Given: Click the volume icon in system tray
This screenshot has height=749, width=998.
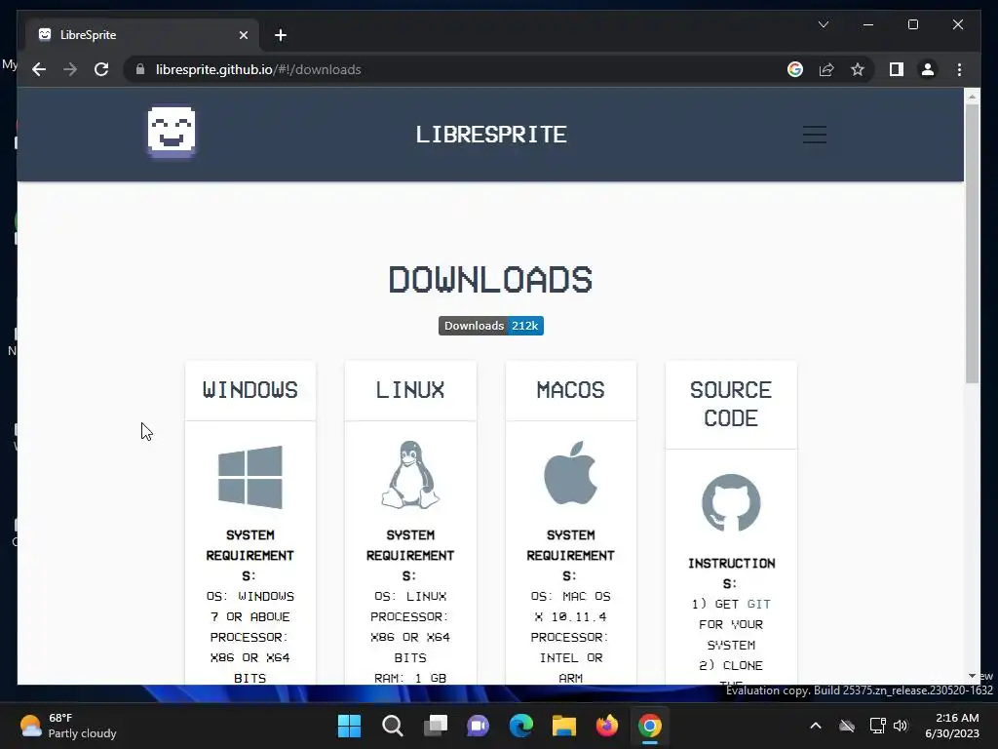Looking at the screenshot, I should pos(901,726).
